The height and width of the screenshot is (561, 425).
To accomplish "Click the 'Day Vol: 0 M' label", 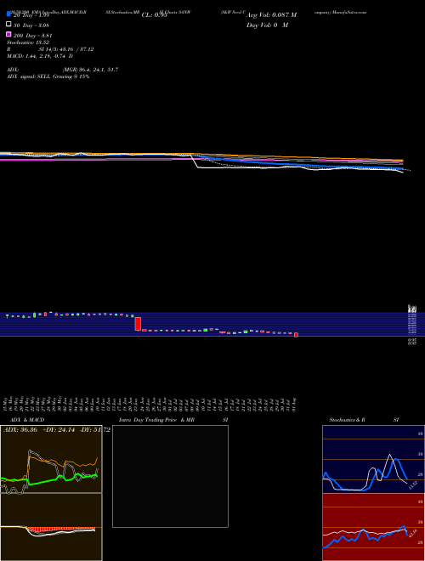I will pyautogui.click(x=267, y=25).
